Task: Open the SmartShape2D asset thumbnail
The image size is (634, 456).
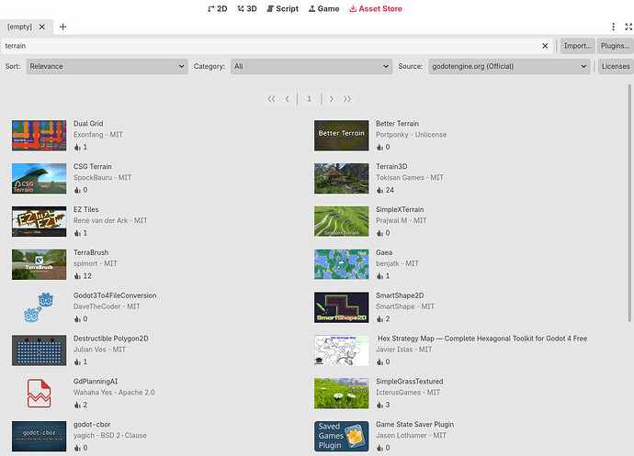Action: pyautogui.click(x=342, y=307)
